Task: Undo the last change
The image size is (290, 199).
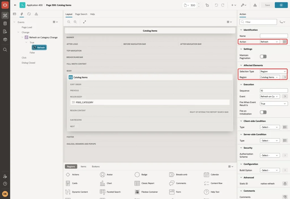Action: click(216, 5)
